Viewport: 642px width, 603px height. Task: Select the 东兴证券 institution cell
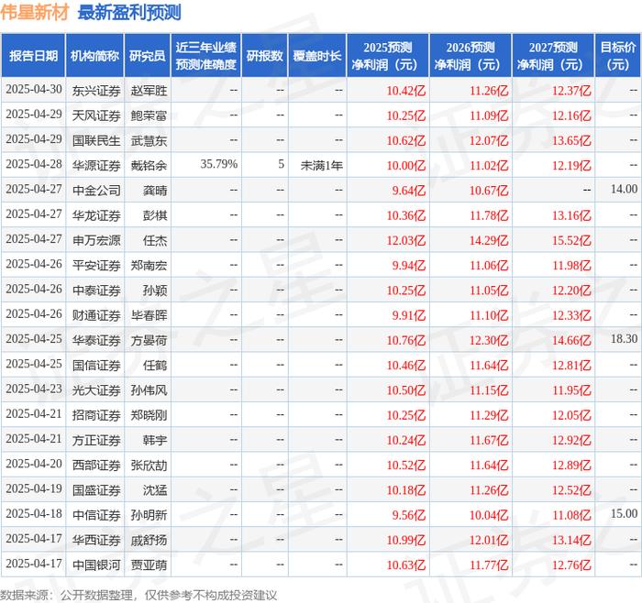point(96,91)
